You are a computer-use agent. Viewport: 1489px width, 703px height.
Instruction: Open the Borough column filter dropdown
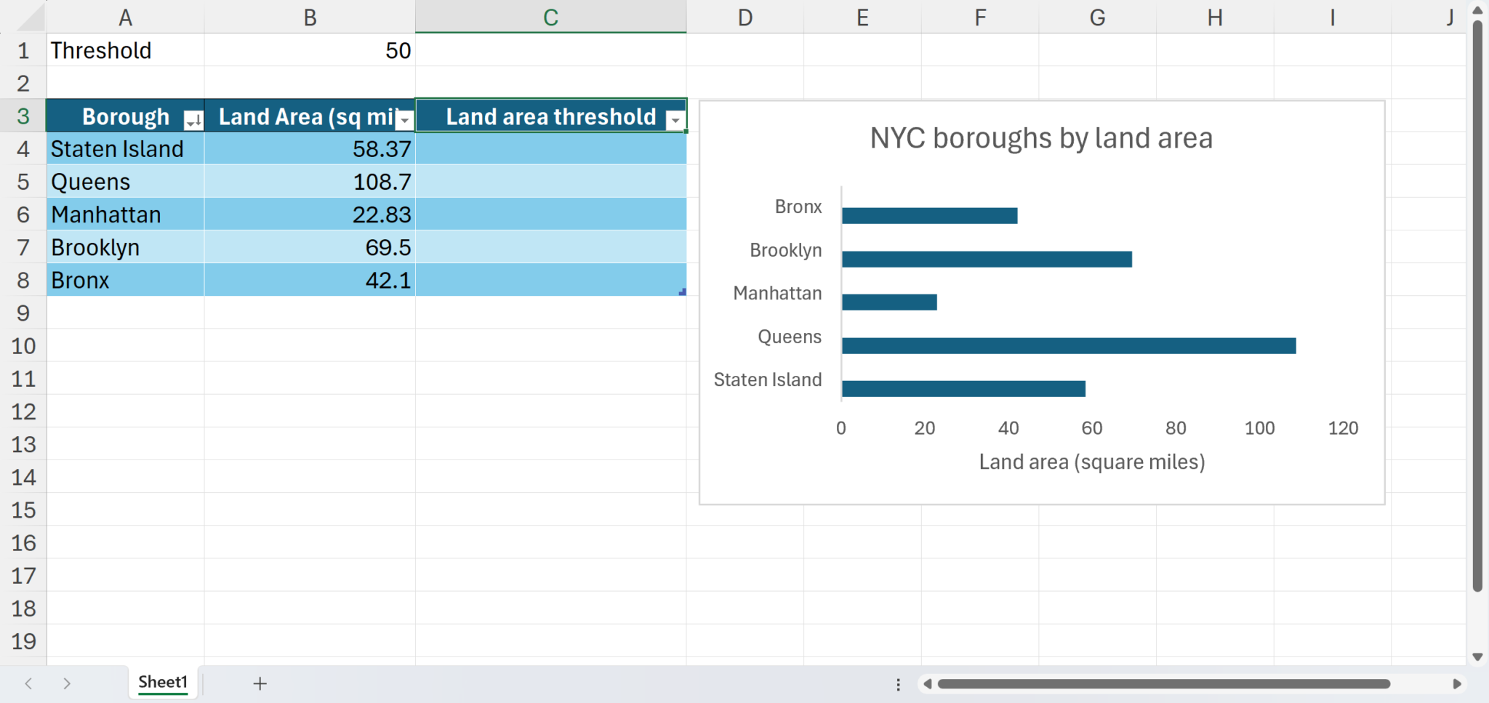coord(193,120)
